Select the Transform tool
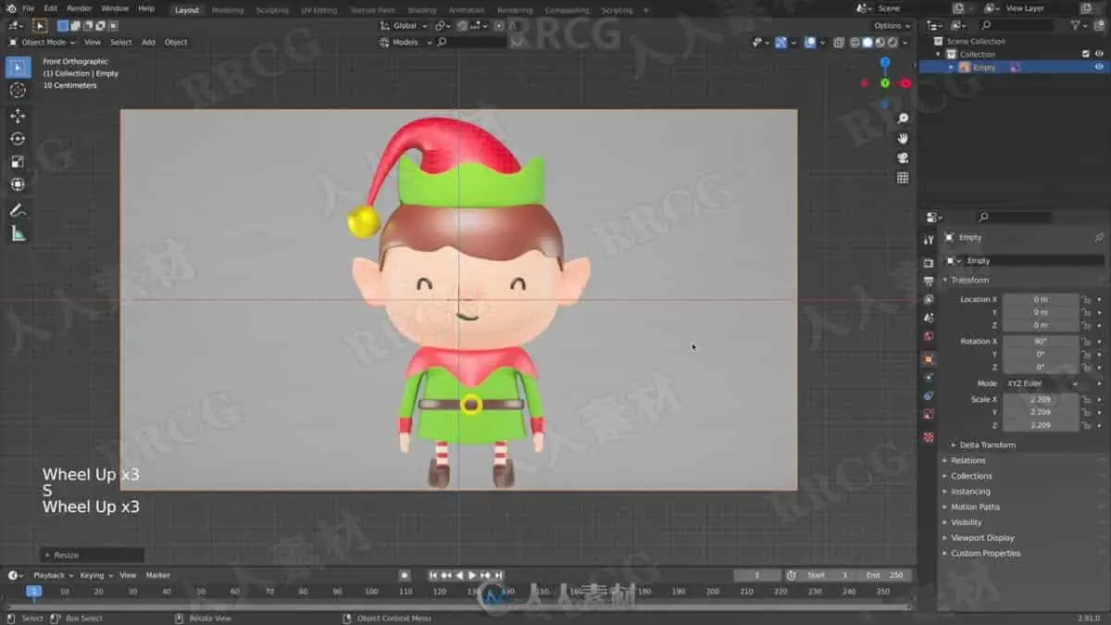 pyautogui.click(x=18, y=184)
